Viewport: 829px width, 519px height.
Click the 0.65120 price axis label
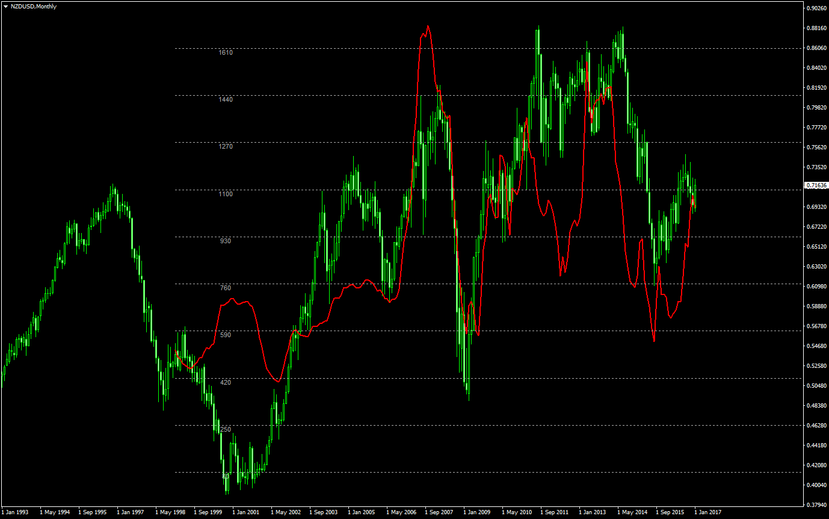[816, 247]
